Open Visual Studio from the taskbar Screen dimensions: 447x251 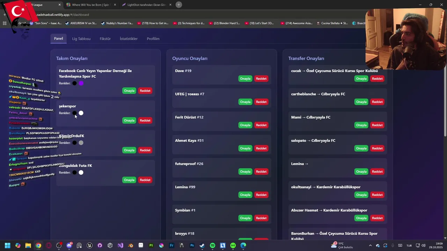click(x=120, y=245)
